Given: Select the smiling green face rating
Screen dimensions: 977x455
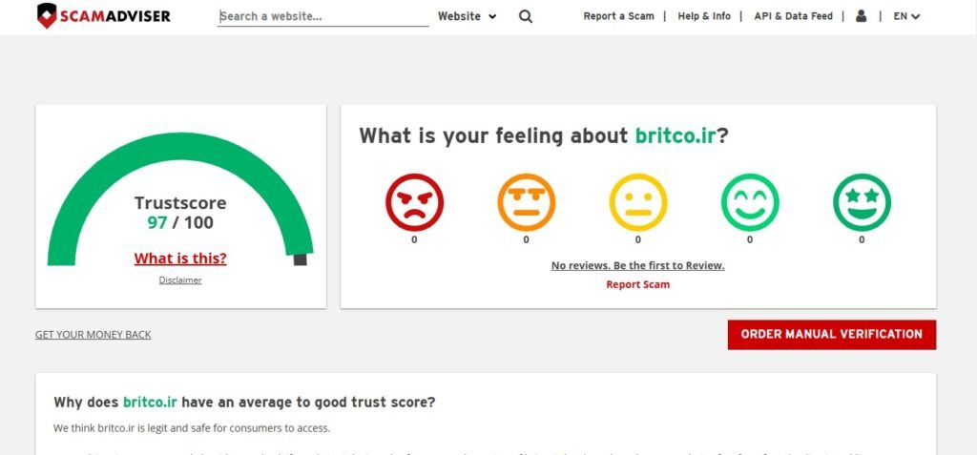Looking at the screenshot, I should [x=750, y=202].
